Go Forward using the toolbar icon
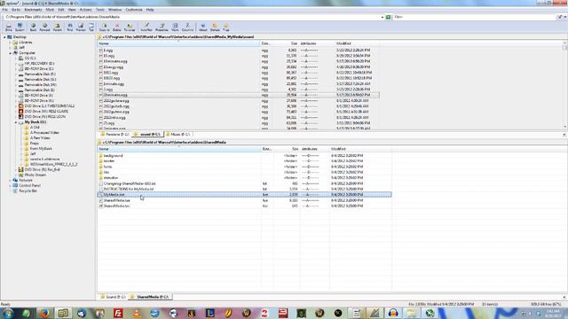The image size is (568, 319). pos(44,27)
